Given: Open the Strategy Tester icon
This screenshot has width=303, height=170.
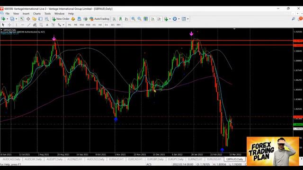Looking at the screenshot, I should pyautogui.click(x=47, y=19).
